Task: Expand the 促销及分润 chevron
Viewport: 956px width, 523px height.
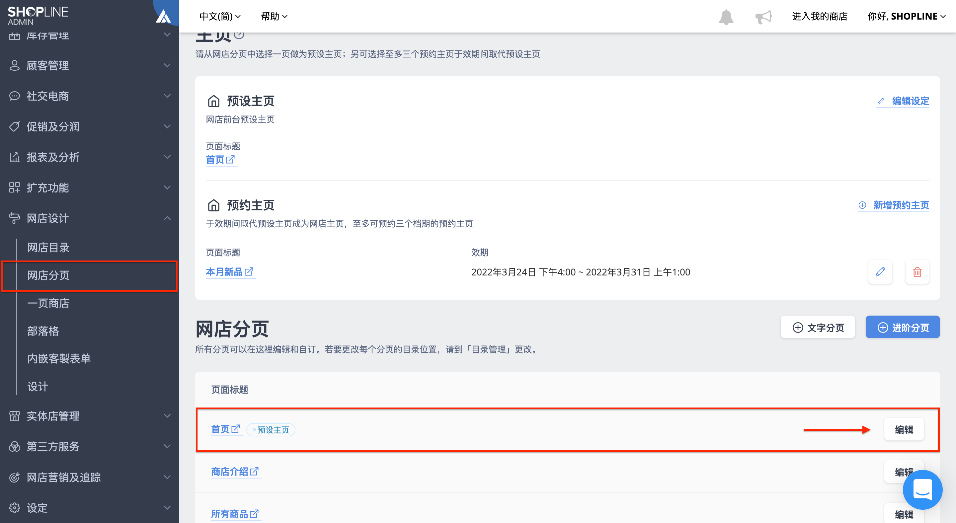Action: pos(167,126)
